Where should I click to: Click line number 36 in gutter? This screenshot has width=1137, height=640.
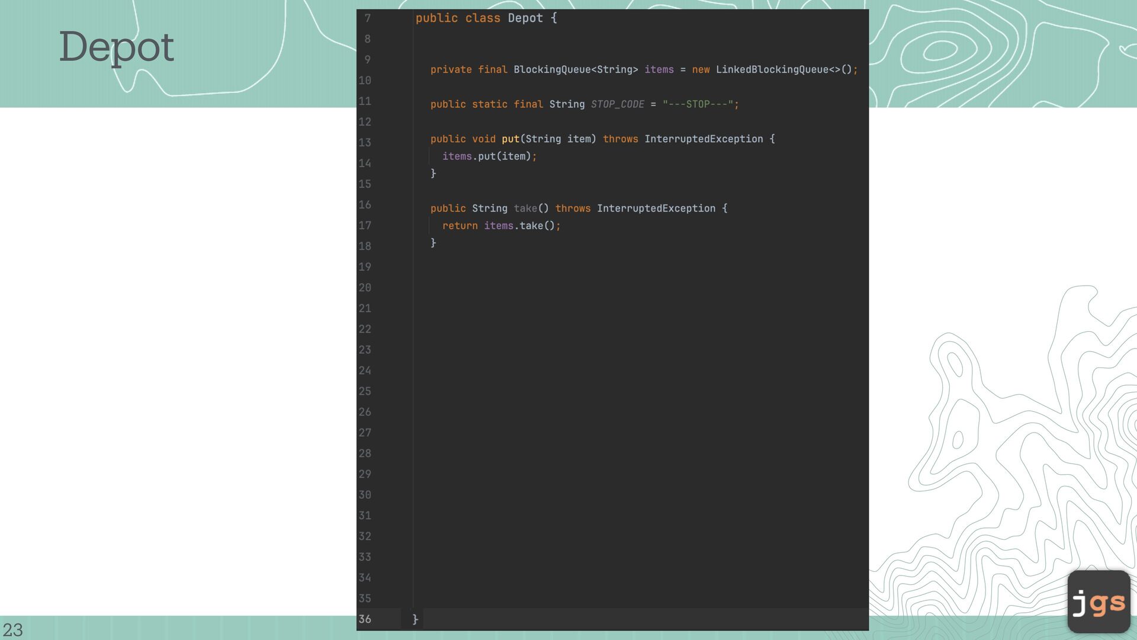365,619
